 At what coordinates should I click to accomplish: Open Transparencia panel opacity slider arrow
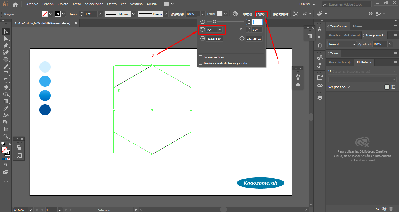coord(390,44)
